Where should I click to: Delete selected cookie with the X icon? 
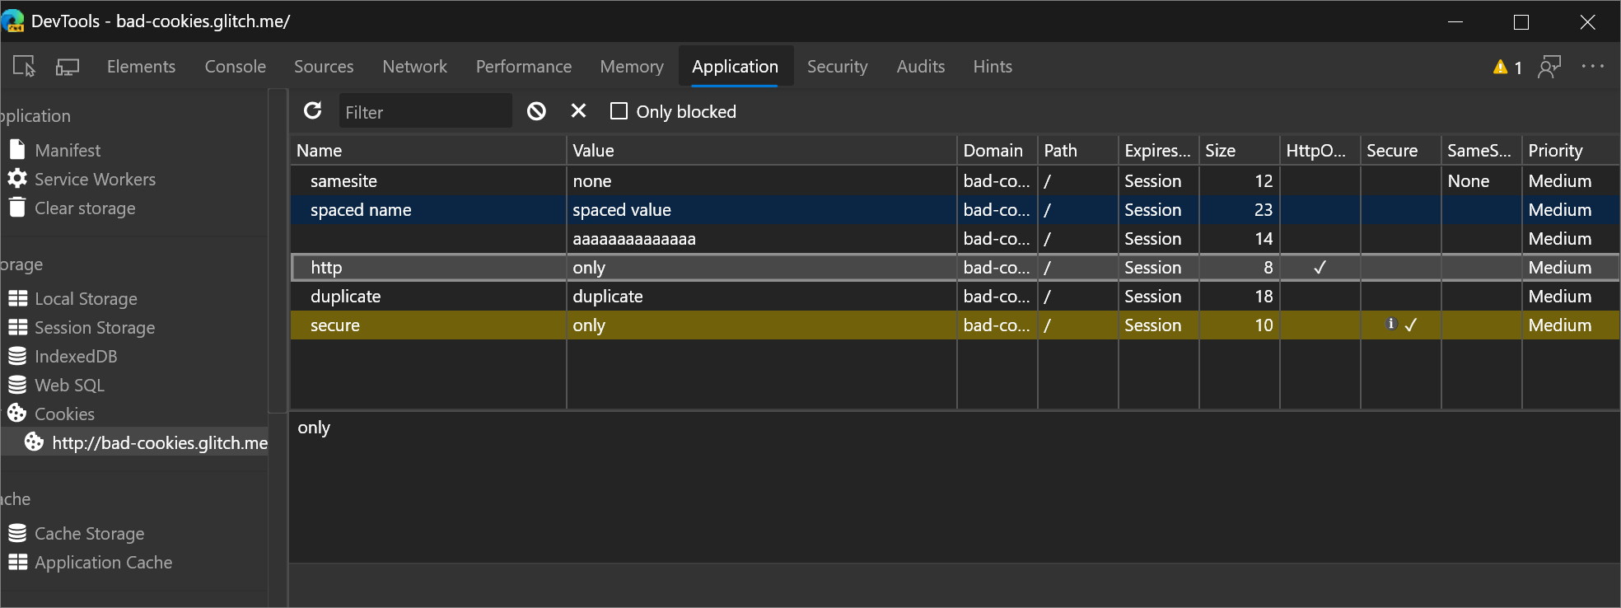(x=579, y=110)
